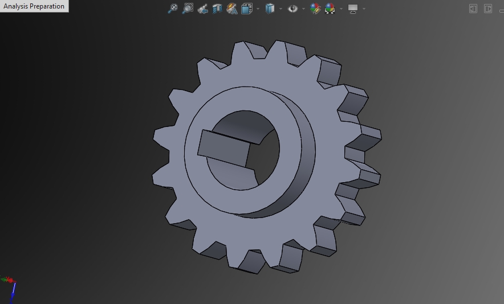This screenshot has height=304, width=504.
Task: Click the View Settings monitor icon
Action: click(x=353, y=9)
